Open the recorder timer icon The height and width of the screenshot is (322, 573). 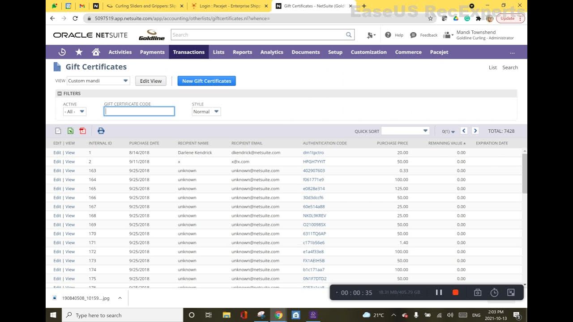pos(494,292)
